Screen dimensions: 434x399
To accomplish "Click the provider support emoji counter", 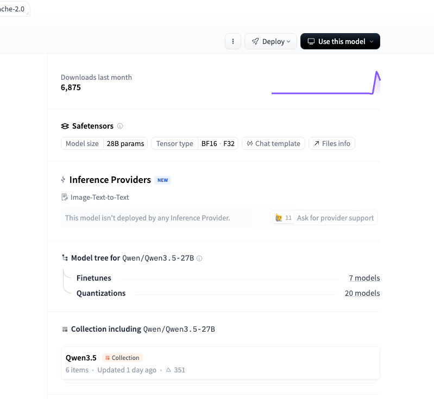I will [x=283, y=218].
